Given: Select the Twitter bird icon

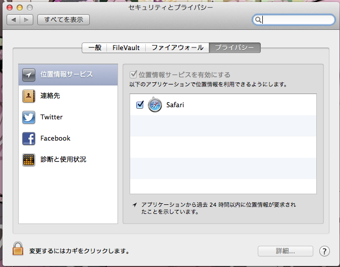Looking at the screenshot, I should pyautogui.click(x=29, y=117).
